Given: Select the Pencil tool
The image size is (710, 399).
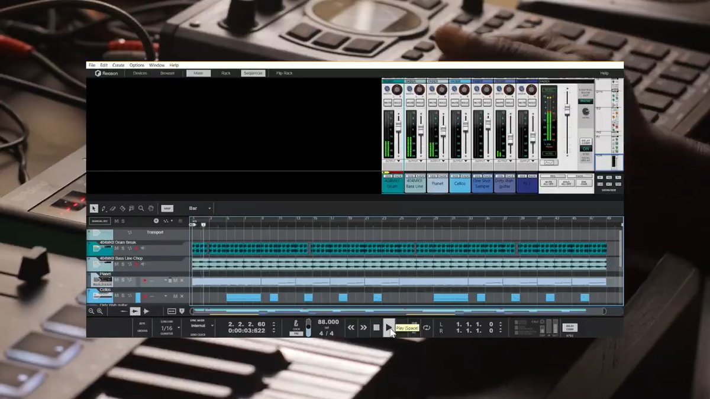Looking at the screenshot, I should (x=104, y=208).
